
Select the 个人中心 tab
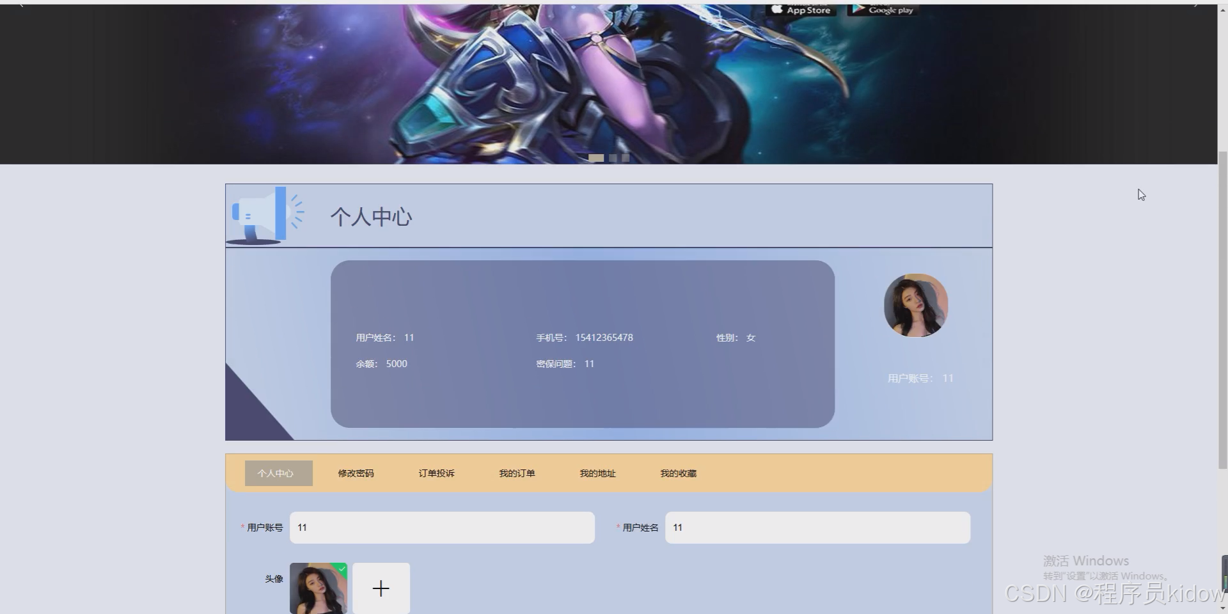point(278,473)
